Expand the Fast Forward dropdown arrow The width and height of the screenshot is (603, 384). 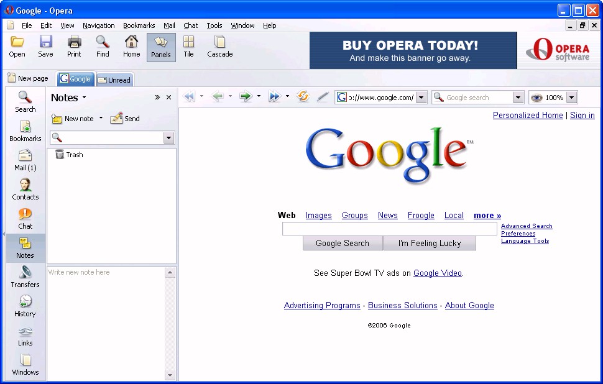pyautogui.click(x=287, y=96)
